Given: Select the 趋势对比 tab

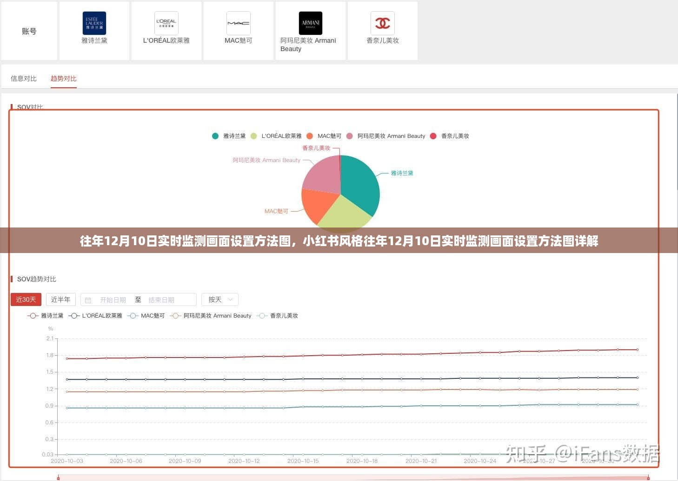Looking at the screenshot, I should [x=64, y=78].
